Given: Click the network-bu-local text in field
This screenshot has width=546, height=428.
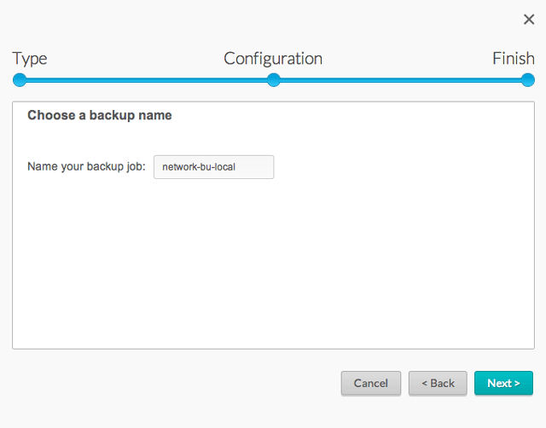Looking at the screenshot, I should [x=198, y=167].
